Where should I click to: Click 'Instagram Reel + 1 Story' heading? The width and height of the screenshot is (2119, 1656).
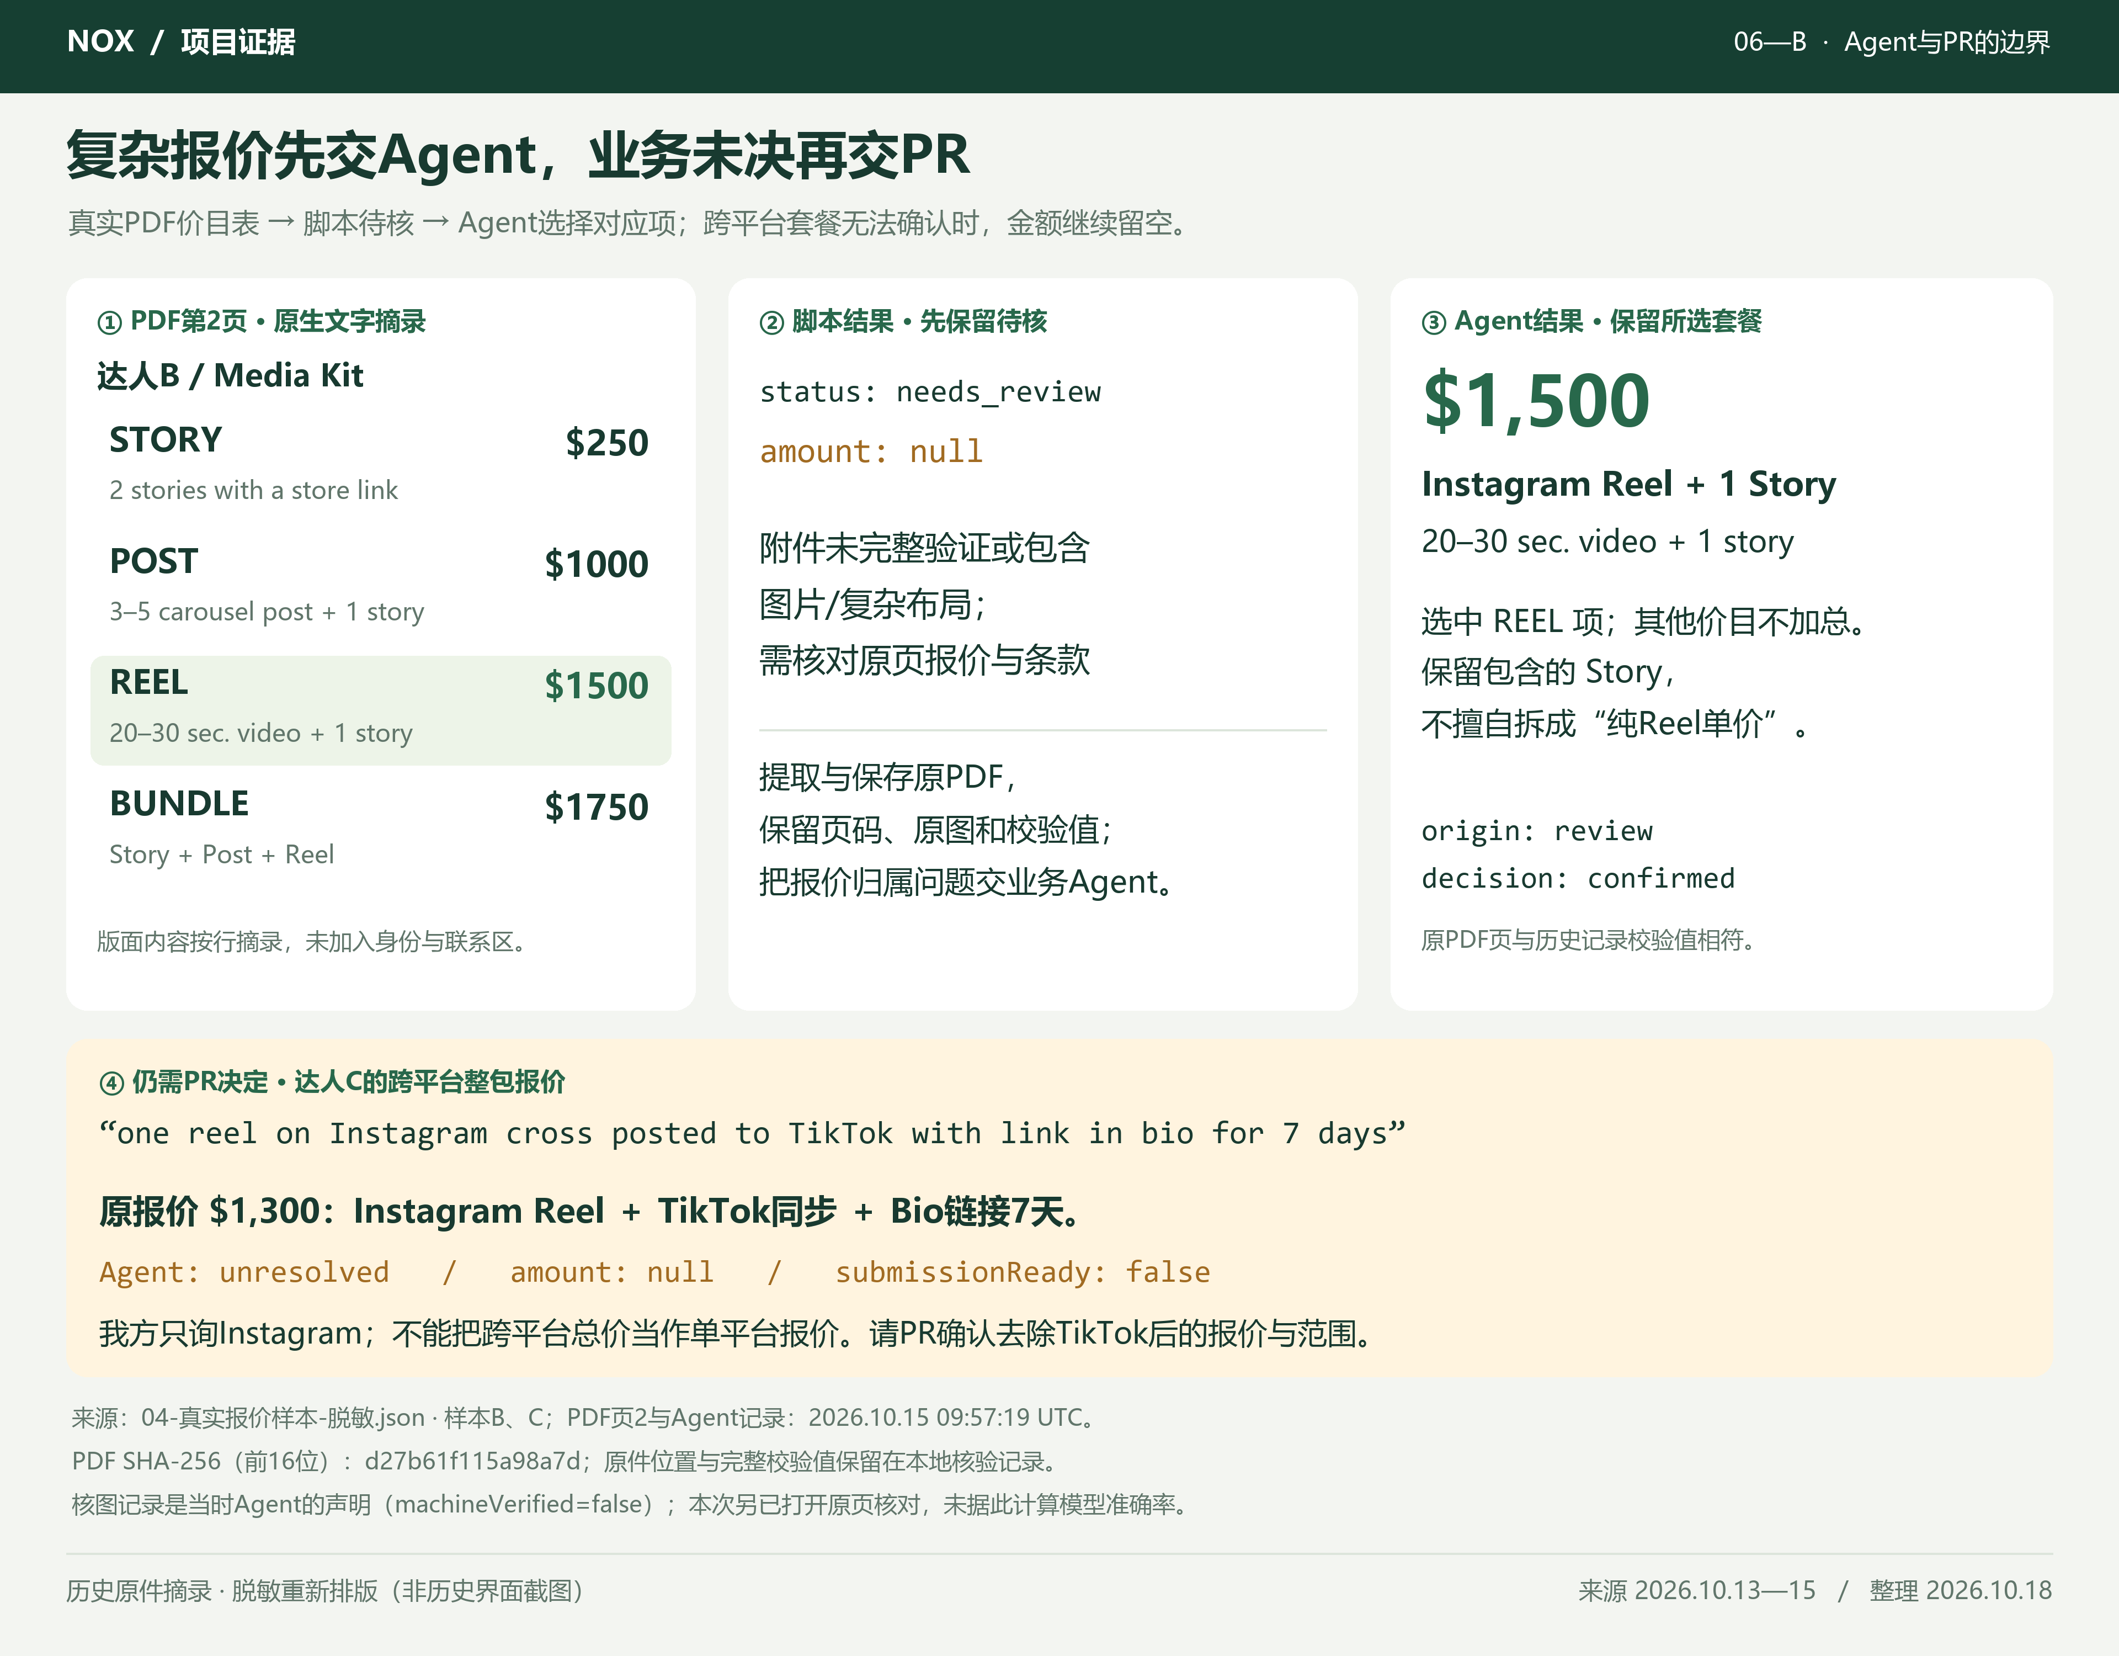coord(1628,484)
